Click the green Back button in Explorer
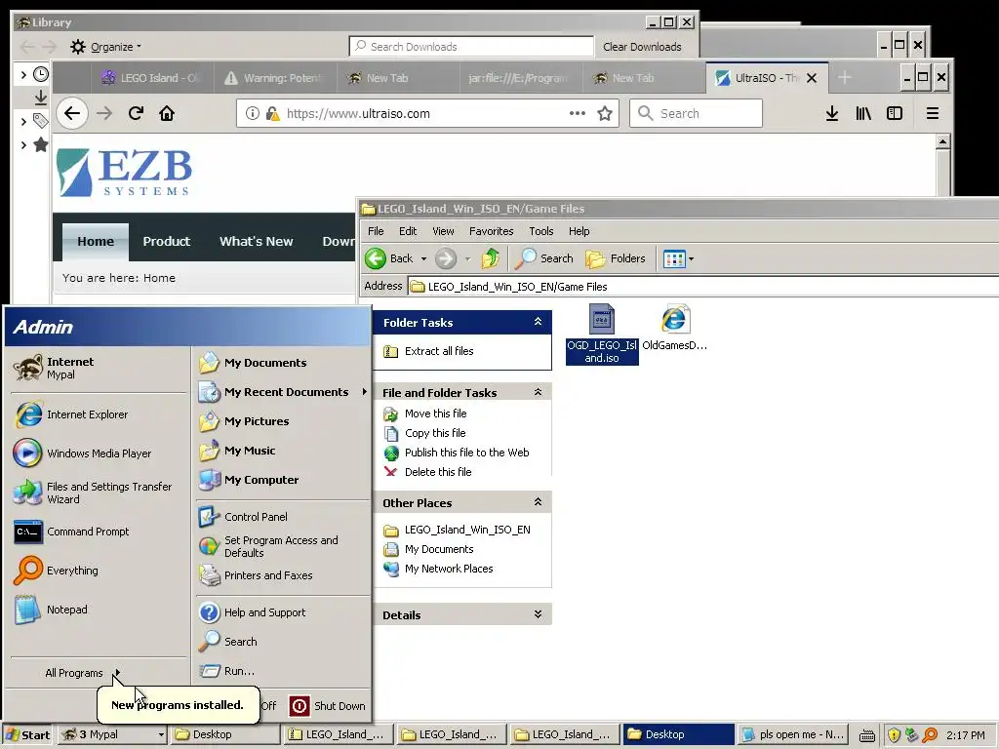 [389, 258]
